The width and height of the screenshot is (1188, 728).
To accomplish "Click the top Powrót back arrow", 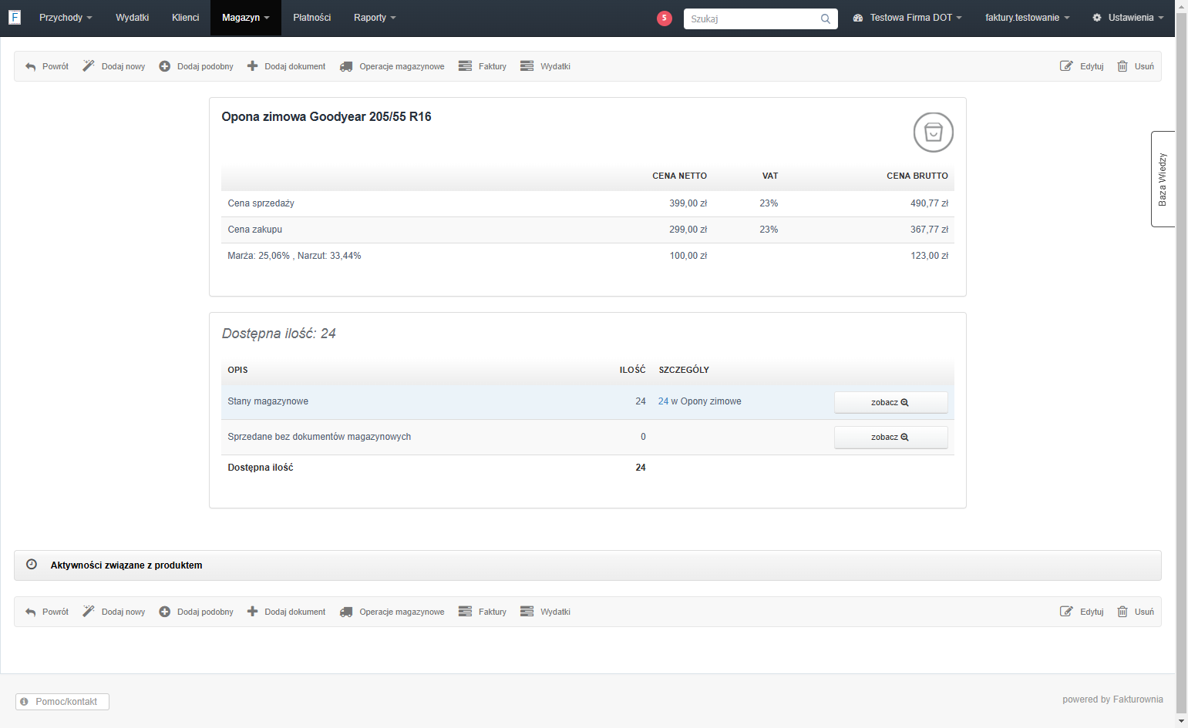I will [31, 67].
